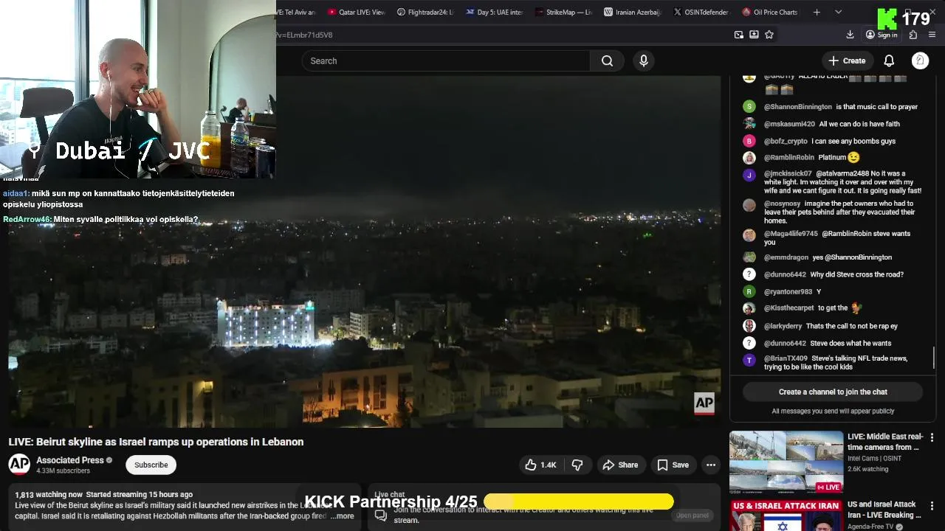Switch to Oil Price Charts tab
945x531 pixels.
[771, 12]
